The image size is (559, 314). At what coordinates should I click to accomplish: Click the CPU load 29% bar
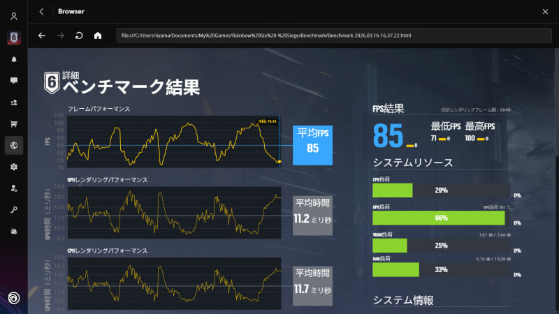point(442,190)
